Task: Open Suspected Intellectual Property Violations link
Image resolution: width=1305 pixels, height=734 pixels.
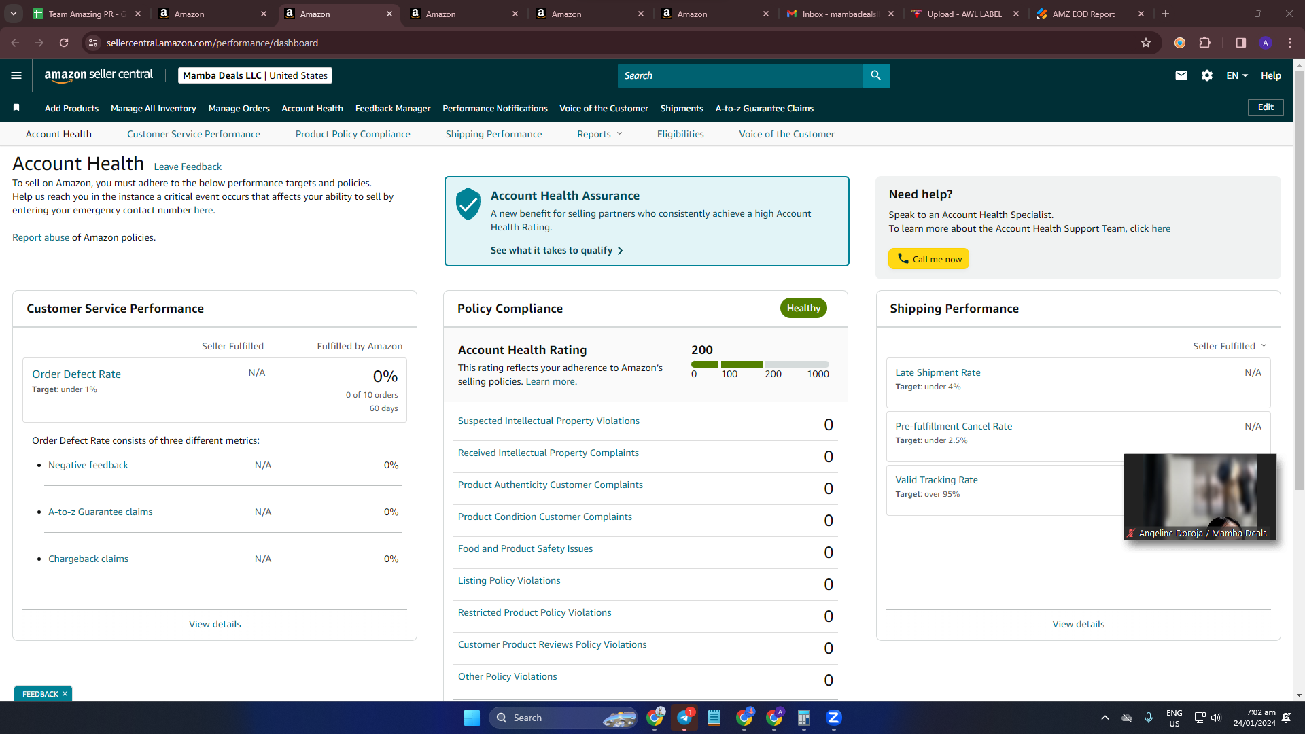Action: [x=549, y=421]
